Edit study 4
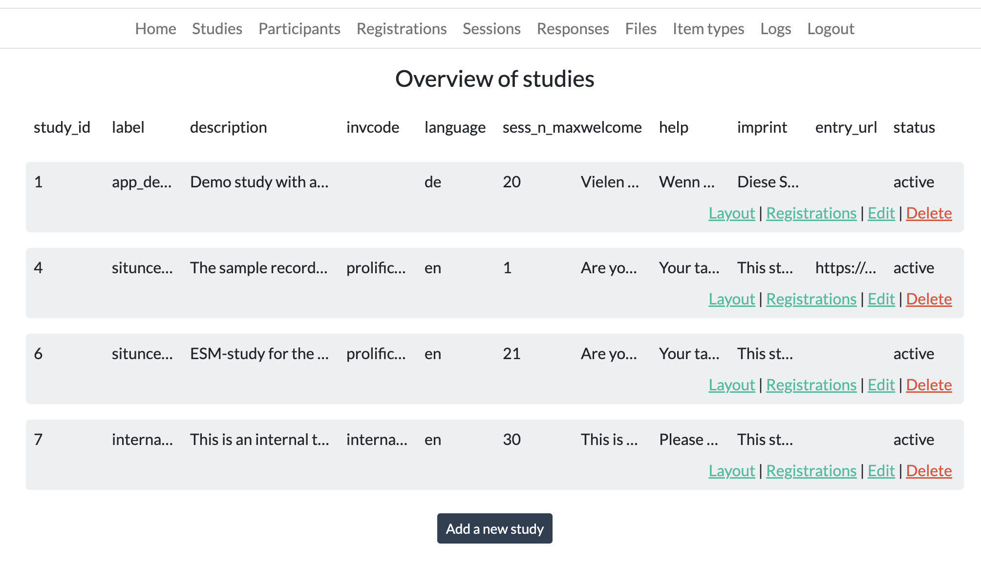 point(881,299)
